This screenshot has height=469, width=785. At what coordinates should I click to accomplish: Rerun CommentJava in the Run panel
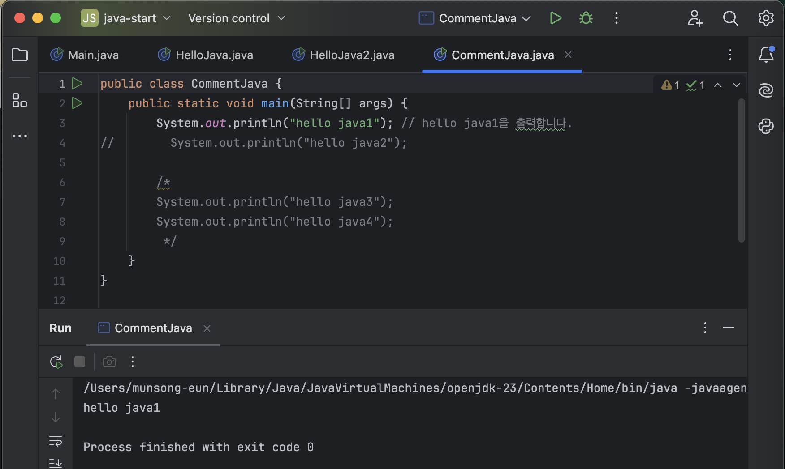pyautogui.click(x=56, y=362)
